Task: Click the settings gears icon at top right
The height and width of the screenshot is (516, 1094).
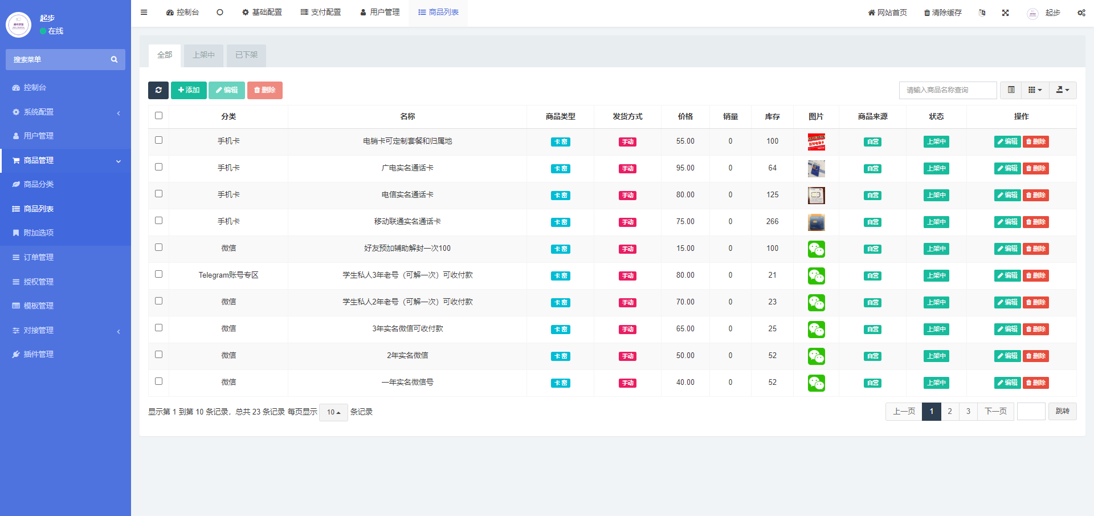Action: (x=1081, y=13)
